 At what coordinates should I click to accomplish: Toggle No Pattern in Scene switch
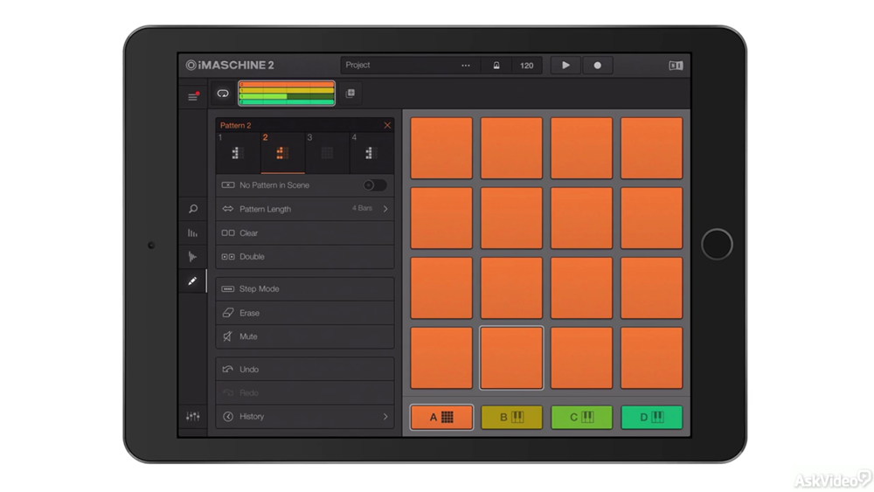click(x=374, y=185)
